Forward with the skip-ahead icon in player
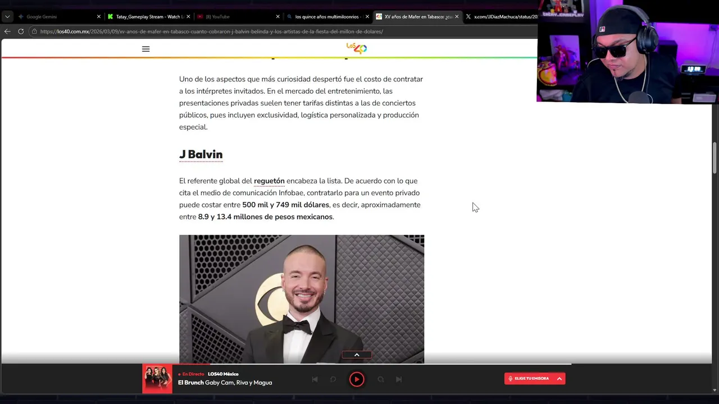Viewport: 719px width, 404px height. pyautogui.click(x=381, y=379)
